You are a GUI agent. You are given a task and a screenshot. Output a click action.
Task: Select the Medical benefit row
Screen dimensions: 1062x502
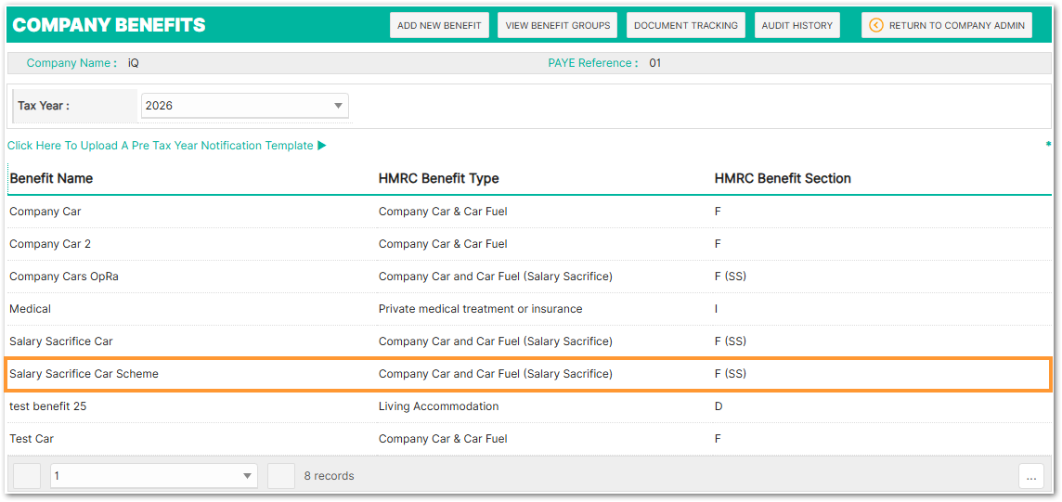[x=530, y=308]
